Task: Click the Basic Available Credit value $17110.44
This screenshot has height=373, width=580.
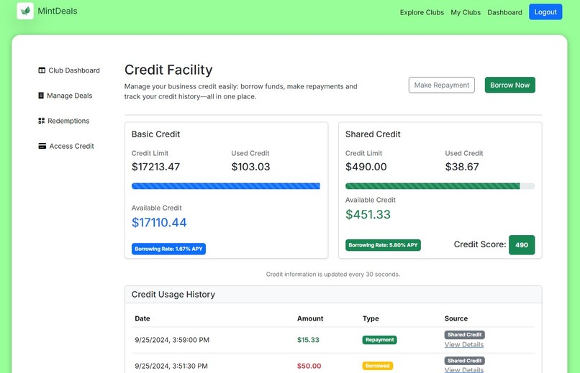Action: tap(159, 222)
